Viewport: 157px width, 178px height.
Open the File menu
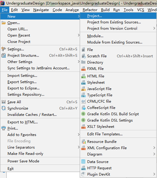[x=5, y=10]
